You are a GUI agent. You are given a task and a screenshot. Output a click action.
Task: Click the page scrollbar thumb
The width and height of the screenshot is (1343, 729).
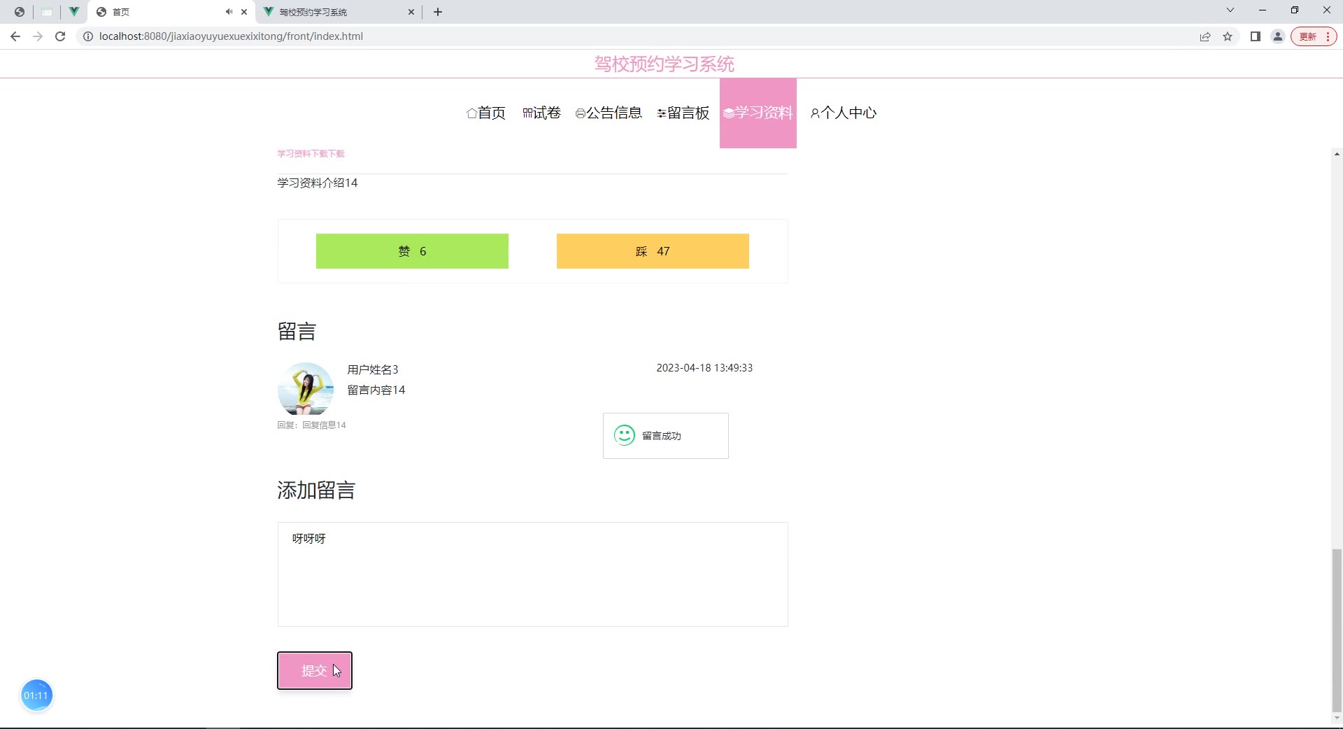1337,630
